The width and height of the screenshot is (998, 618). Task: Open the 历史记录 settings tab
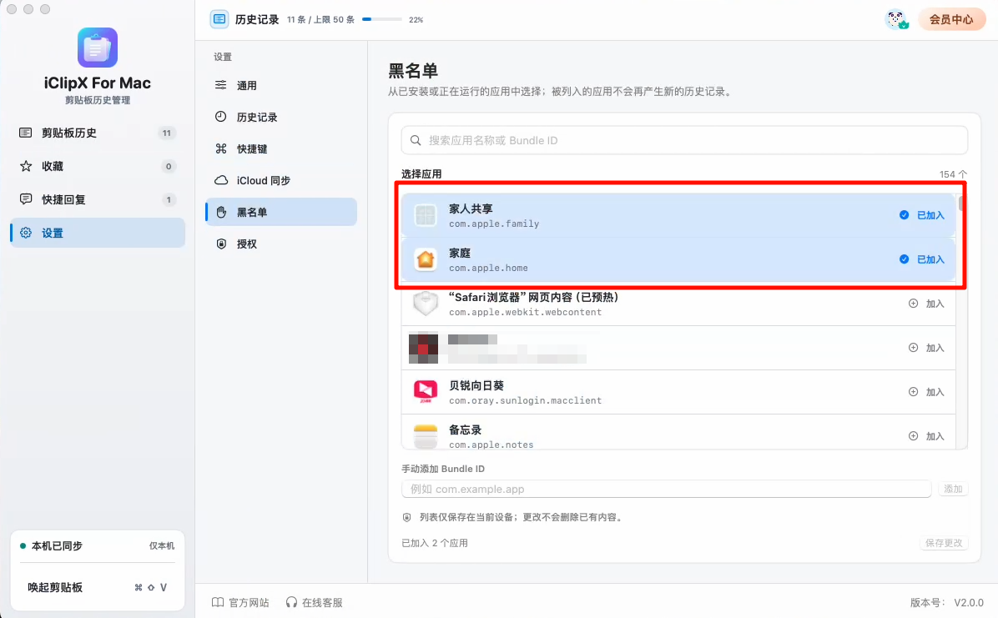(280, 117)
